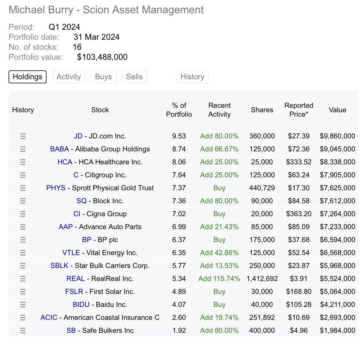Open the BP ticker link

click(x=87, y=240)
